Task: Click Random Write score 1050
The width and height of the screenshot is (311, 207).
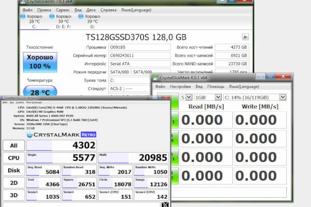Action: [151, 170]
